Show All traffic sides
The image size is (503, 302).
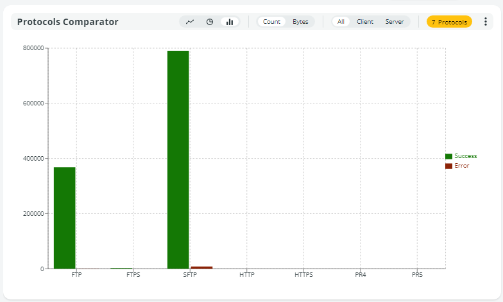click(x=341, y=22)
